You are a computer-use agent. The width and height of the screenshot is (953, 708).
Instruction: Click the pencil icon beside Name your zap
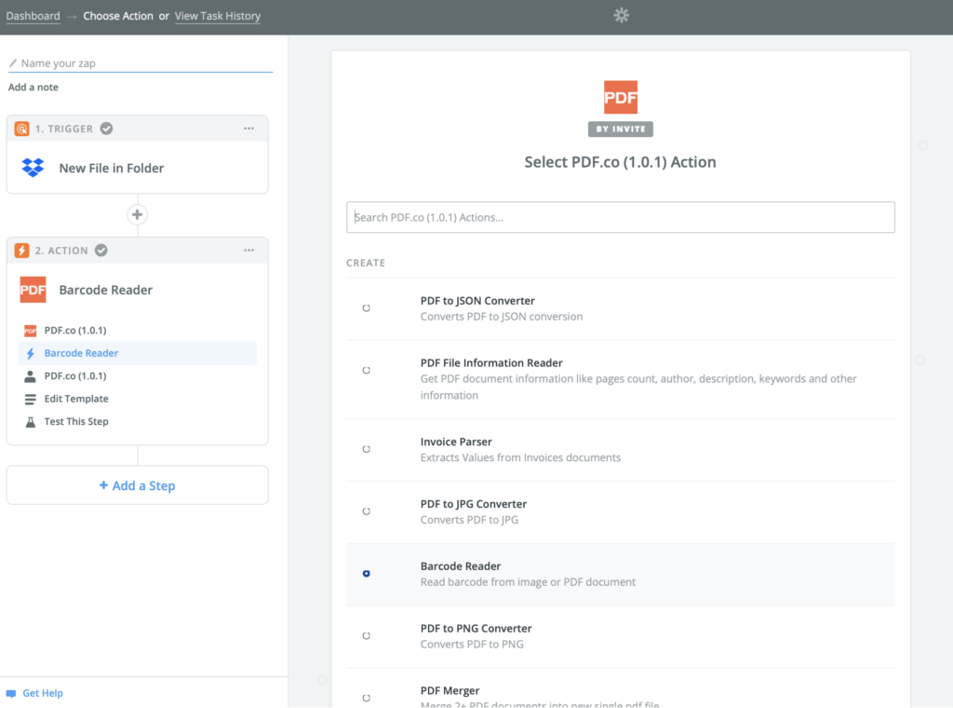13,62
